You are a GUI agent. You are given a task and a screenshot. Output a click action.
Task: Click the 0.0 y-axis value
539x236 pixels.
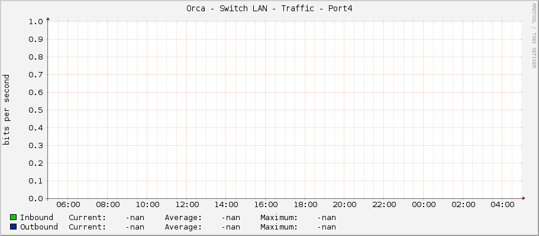35,199
